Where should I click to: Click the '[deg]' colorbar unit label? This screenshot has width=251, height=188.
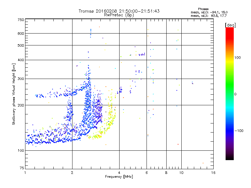coord(230,25)
